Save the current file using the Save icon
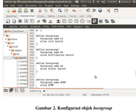Screen dimensions: 136x112 [x=20, y=10]
